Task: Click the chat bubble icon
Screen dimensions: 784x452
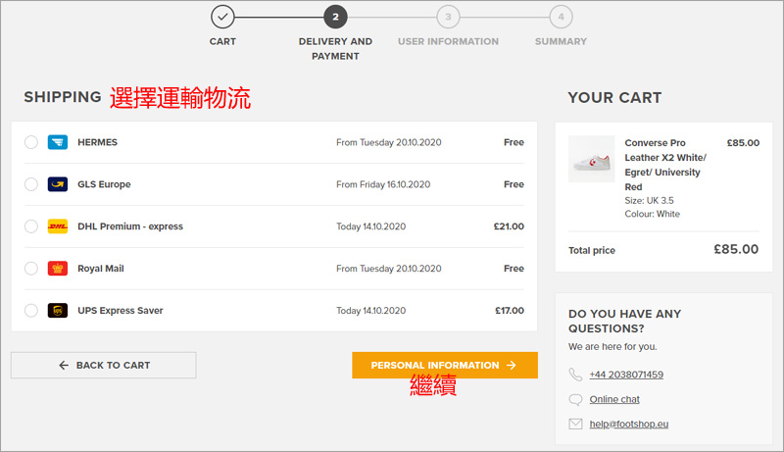Action: tap(575, 399)
